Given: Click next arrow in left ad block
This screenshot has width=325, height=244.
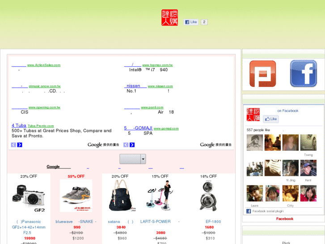Looking at the screenshot, I should [x=20, y=145].
